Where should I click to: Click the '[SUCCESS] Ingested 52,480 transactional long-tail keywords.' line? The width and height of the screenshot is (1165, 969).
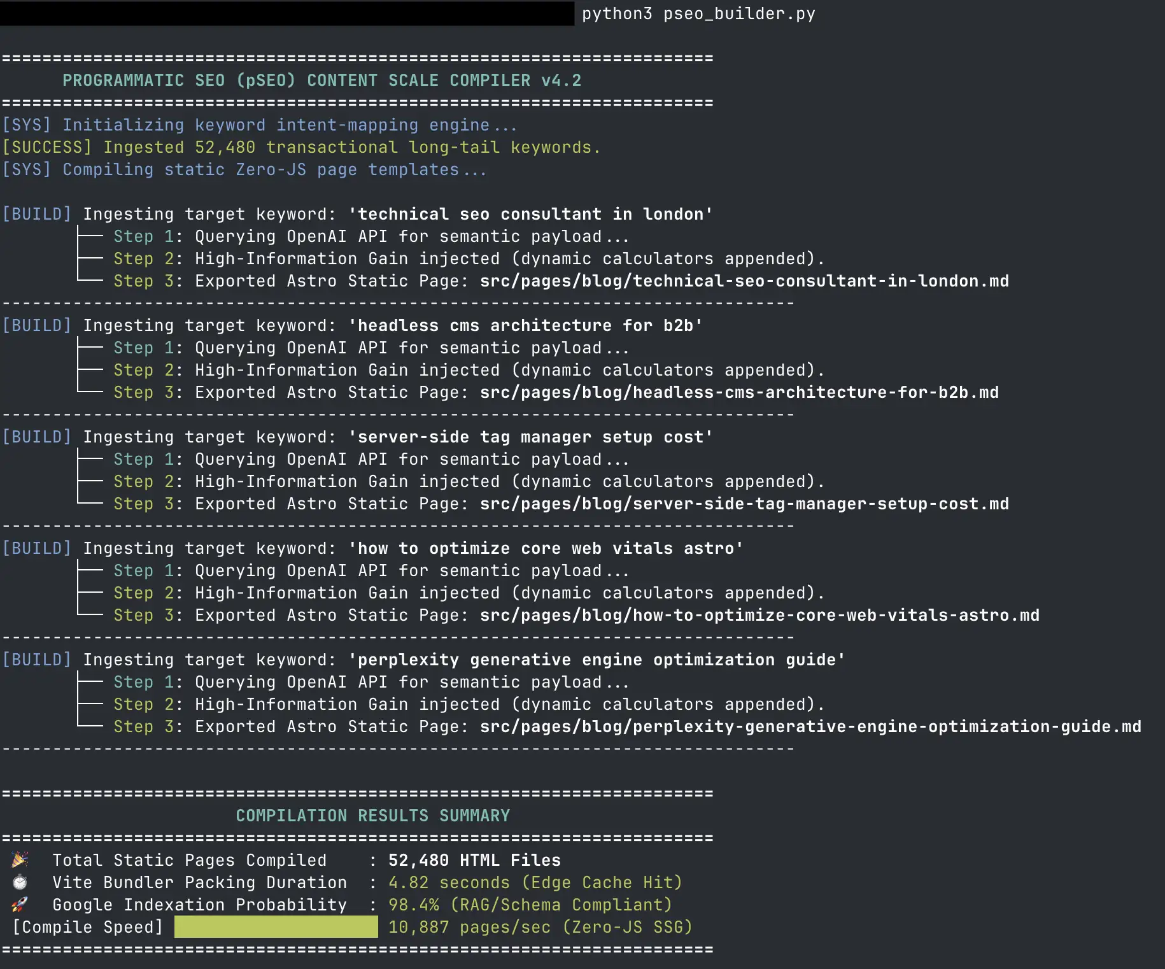301,148
